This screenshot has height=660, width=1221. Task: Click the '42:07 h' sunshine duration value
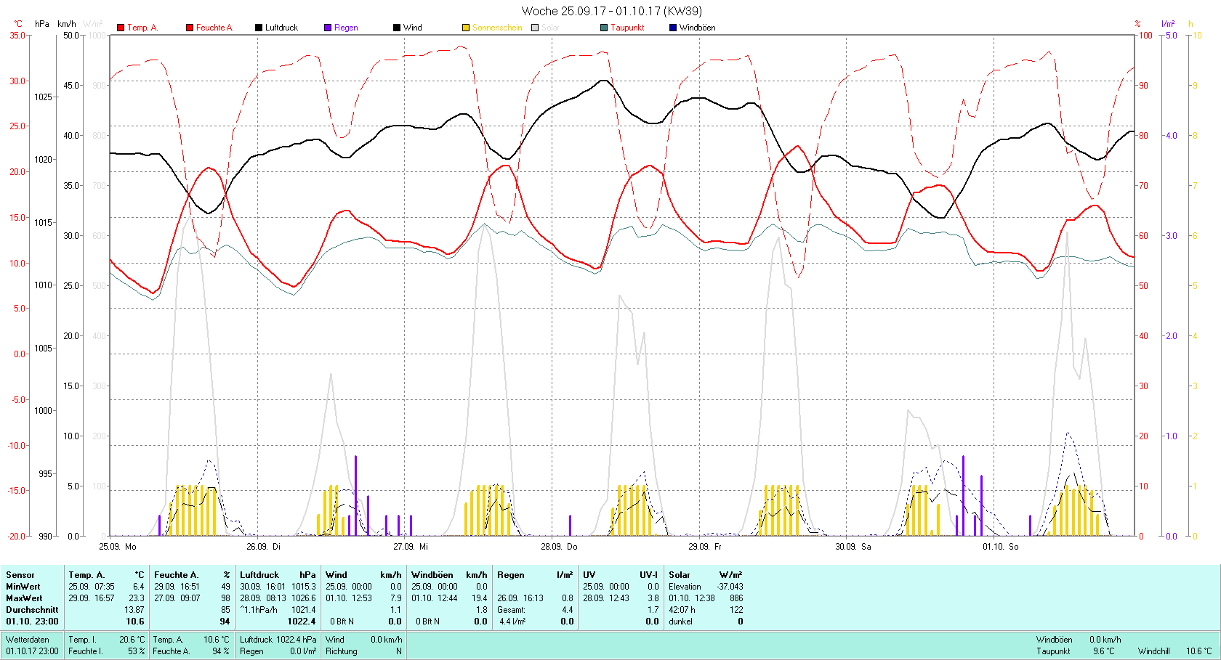[x=682, y=610]
